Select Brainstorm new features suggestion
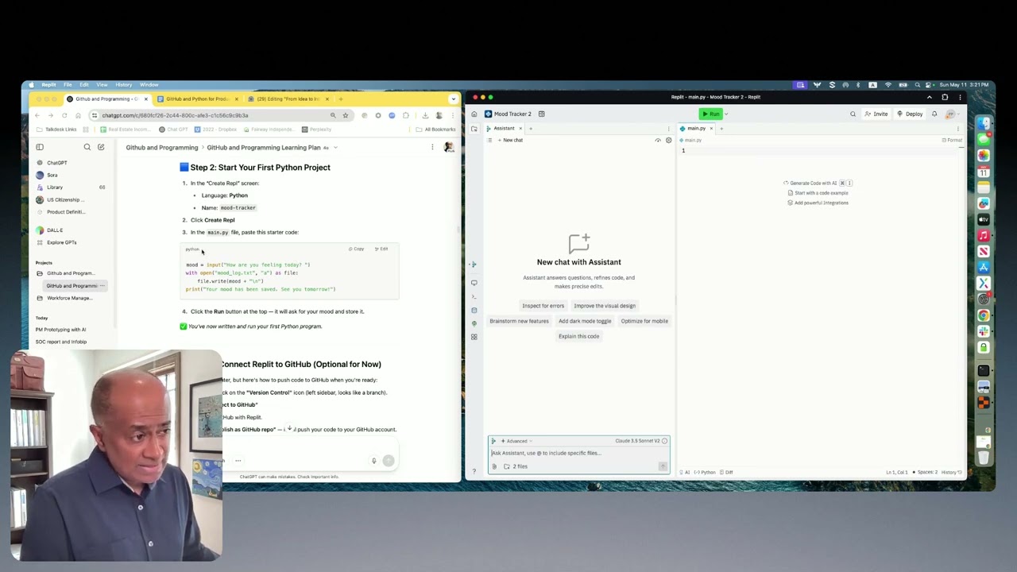 519,321
